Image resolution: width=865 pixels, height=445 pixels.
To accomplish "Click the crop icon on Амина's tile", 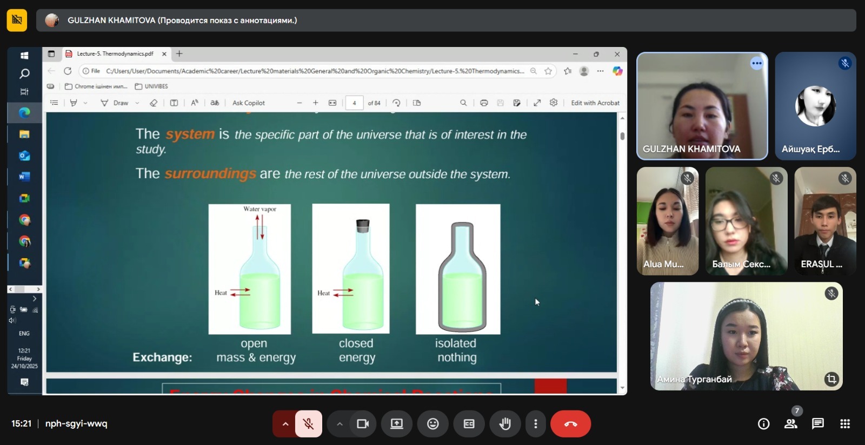I will tap(831, 379).
